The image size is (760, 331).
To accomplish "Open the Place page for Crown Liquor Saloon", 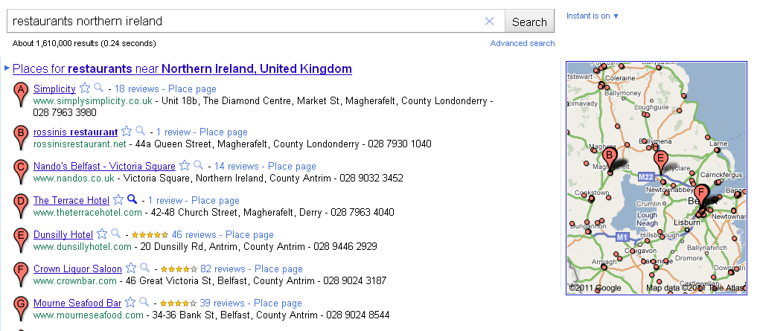I will click(278, 269).
